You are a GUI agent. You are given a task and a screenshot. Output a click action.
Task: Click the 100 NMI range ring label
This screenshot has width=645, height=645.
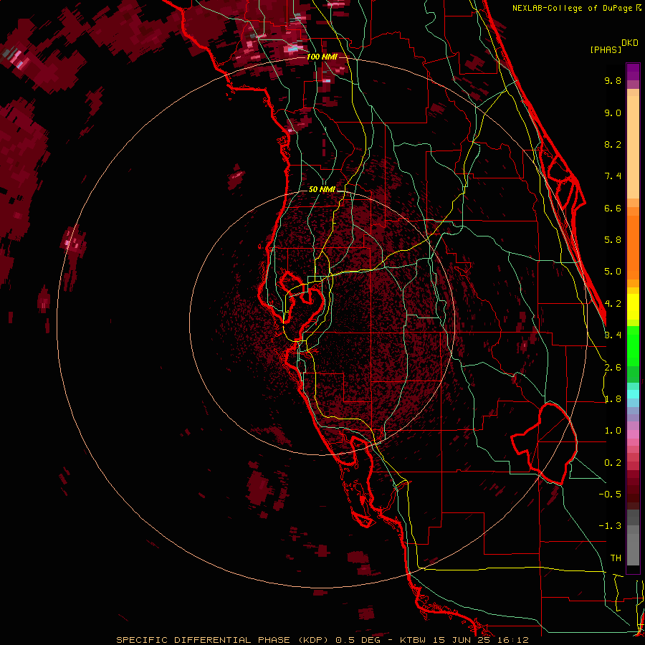click(322, 57)
